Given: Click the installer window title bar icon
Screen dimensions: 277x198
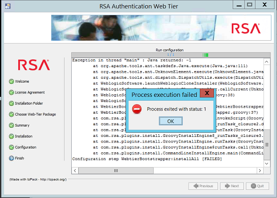Looking at the screenshot, I should 6,6.
